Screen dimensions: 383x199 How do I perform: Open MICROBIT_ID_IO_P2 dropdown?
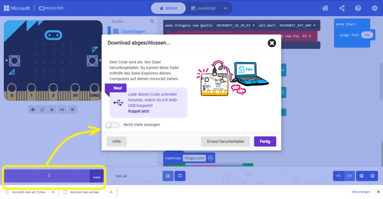coord(236,25)
